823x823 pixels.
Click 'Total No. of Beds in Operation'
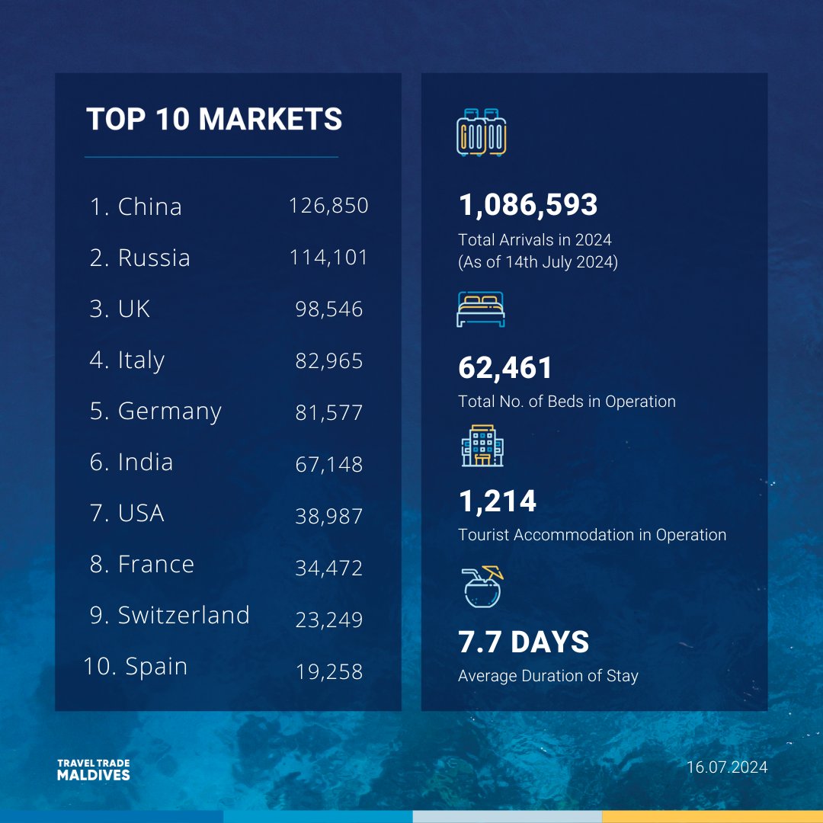[x=567, y=402]
